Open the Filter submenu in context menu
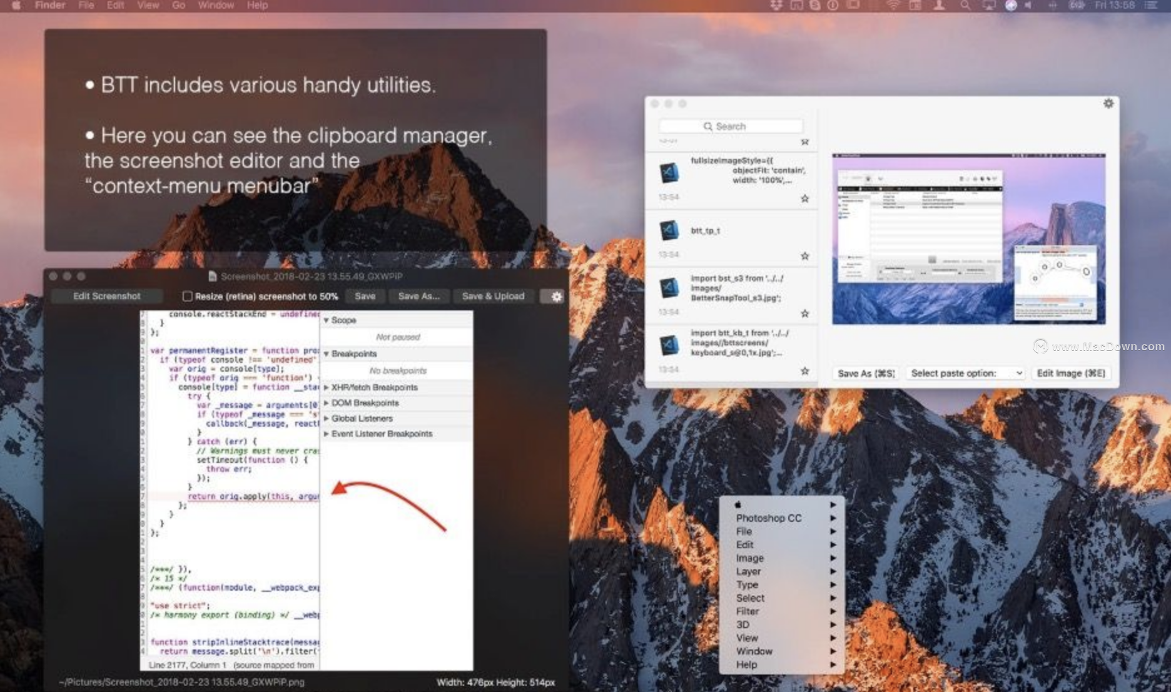Screen dimensions: 1171x692 [782, 611]
